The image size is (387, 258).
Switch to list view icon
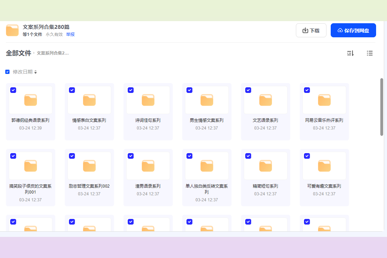coord(369,53)
